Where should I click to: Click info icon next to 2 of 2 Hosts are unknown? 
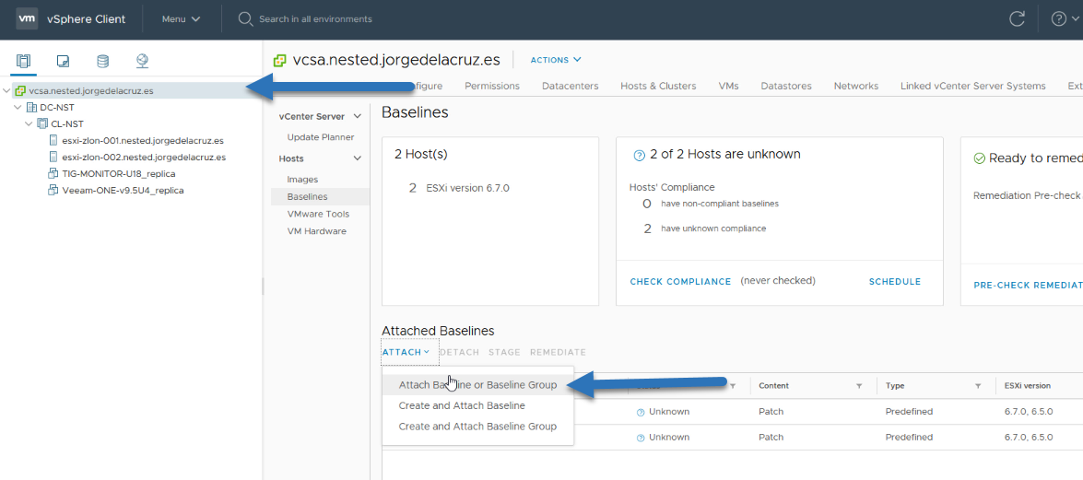click(x=639, y=155)
